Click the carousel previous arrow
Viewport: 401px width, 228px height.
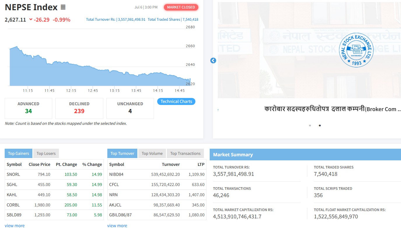coord(213,61)
